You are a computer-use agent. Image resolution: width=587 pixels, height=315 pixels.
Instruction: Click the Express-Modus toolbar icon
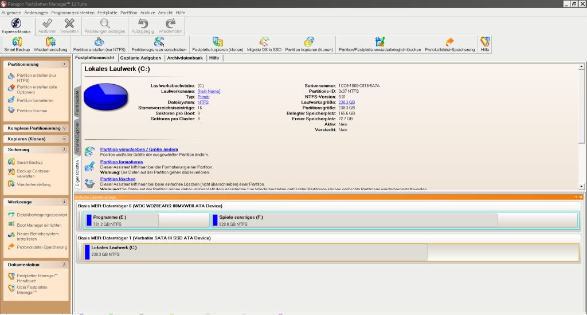click(x=16, y=26)
